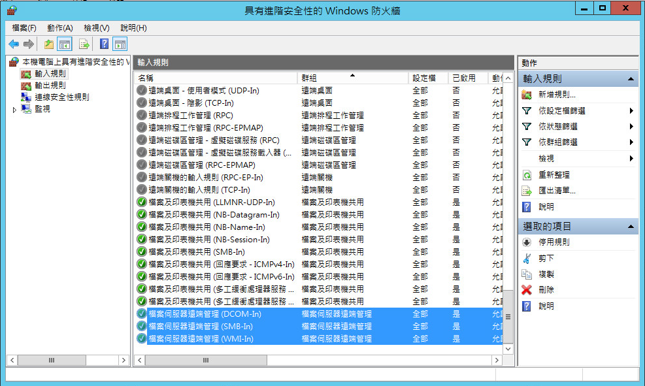Click the 設定檔 column header
The height and width of the screenshot is (386, 645).
(x=428, y=78)
